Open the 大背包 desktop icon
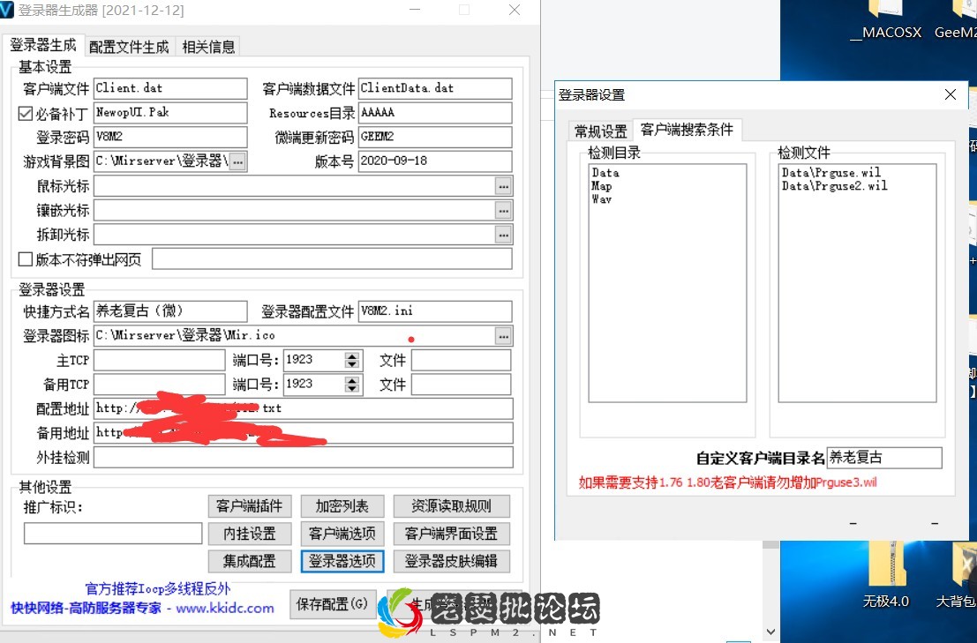This screenshot has height=643, width=977. point(957,576)
